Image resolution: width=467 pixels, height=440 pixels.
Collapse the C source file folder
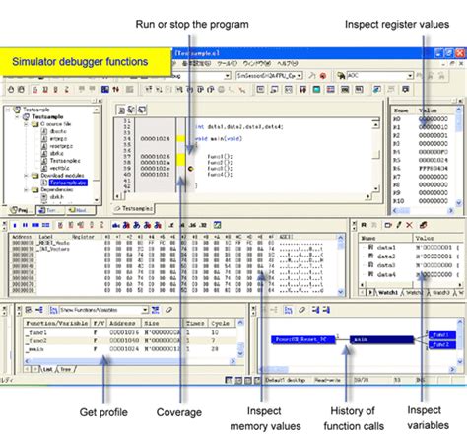point(27,124)
